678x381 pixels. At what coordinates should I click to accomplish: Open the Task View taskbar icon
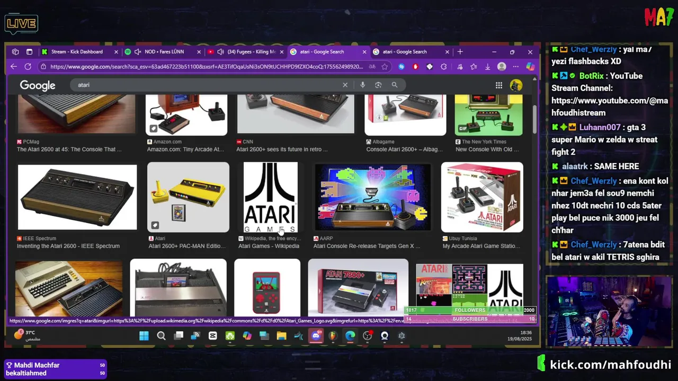[179, 335]
